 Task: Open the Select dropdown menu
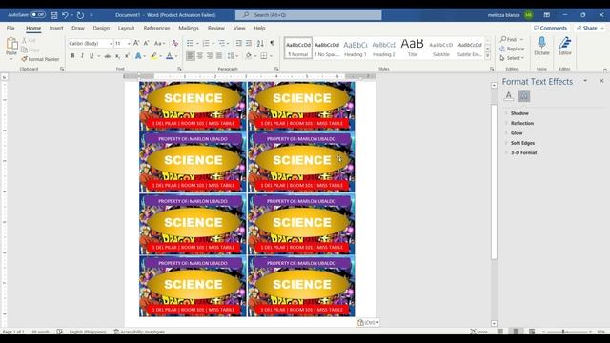512,58
